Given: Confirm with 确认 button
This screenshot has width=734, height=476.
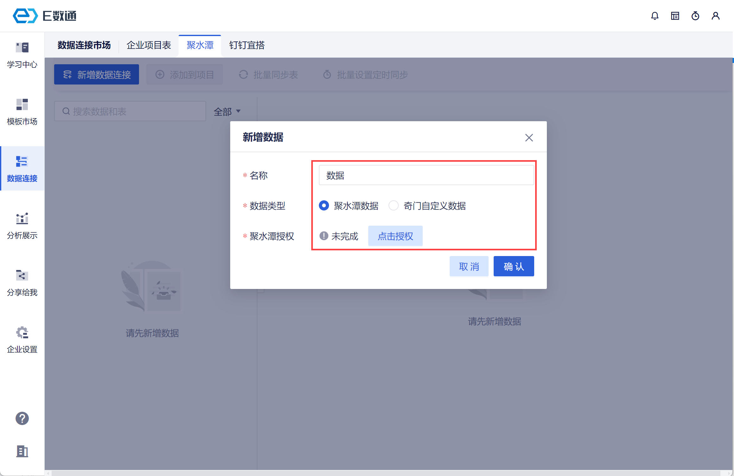Looking at the screenshot, I should tap(514, 266).
